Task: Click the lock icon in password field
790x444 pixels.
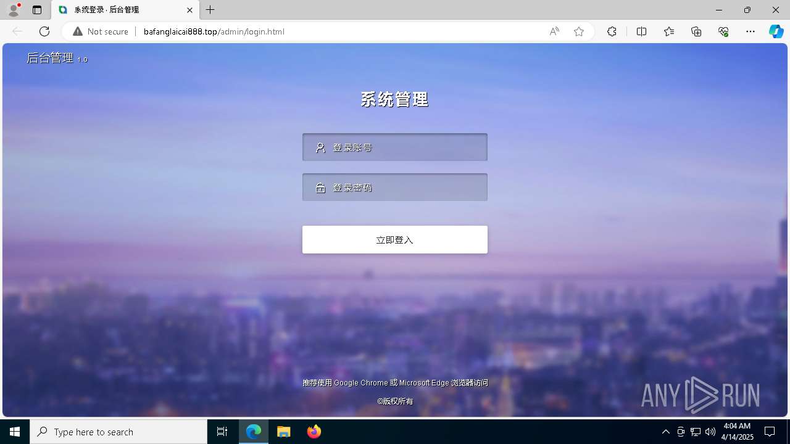Action: (x=320, y=187)
